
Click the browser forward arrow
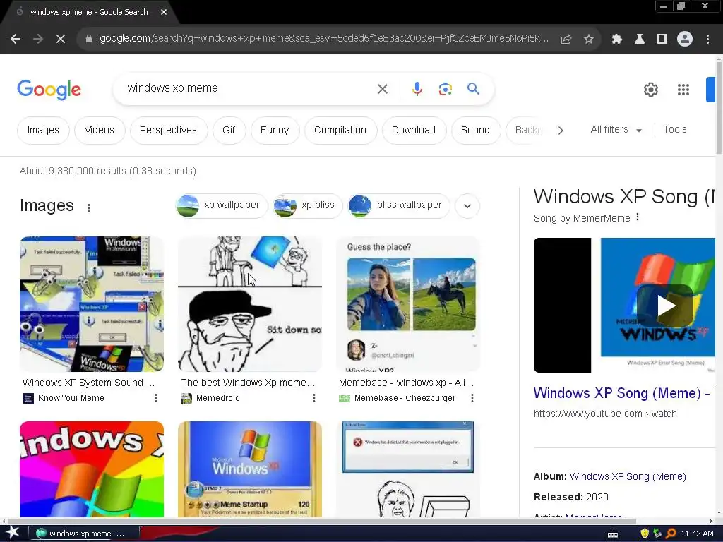[x=38, y=40]
